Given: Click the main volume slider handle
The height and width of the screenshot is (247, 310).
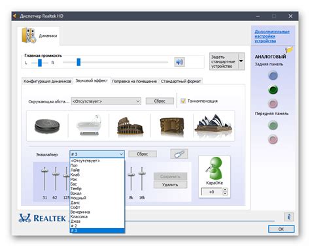Looking at the screenshot, I should [78, 62].
